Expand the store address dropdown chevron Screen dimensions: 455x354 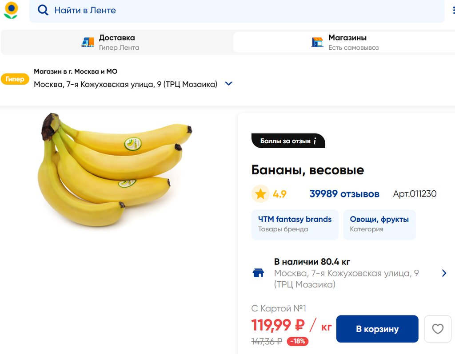pos(229,84)
